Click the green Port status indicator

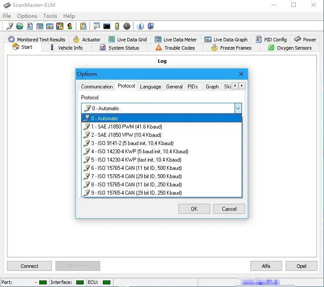click(x=43, y=282)
